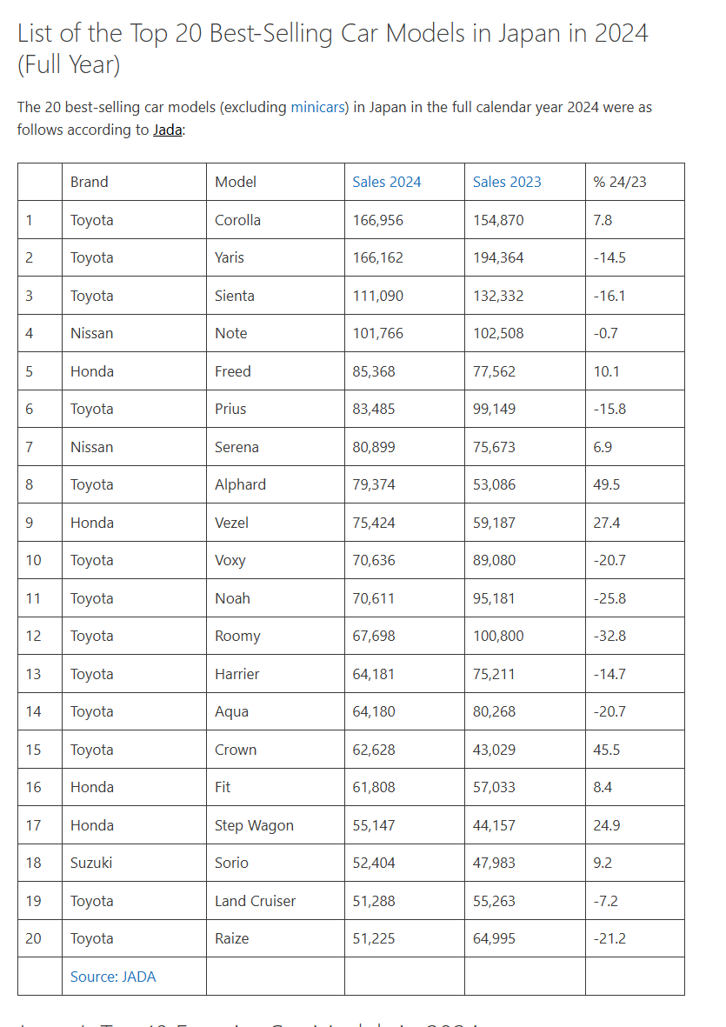
Task: Click the Sales 2024 column header
Action: pyautogui.click(x=387, y=182)
